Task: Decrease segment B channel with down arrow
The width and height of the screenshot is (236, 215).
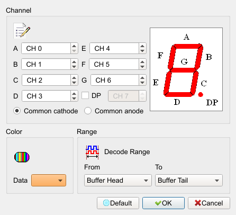Action: [x=74, y=67]
